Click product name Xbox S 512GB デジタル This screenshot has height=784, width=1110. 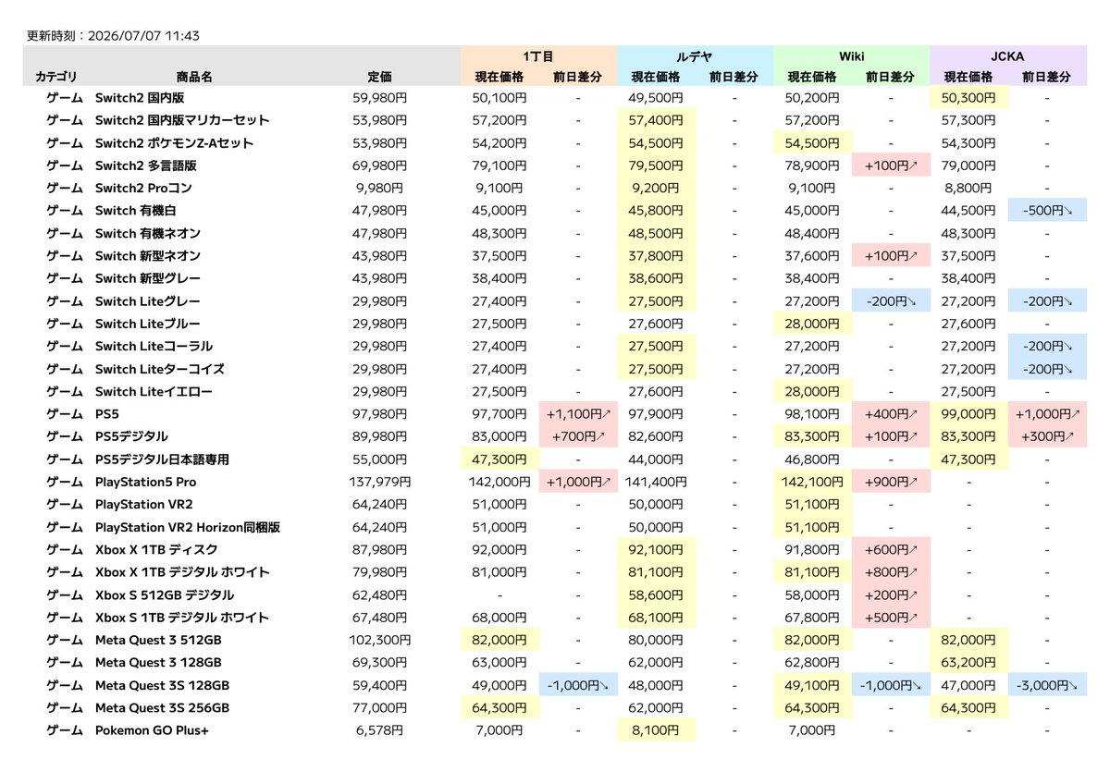click(165, 595)
